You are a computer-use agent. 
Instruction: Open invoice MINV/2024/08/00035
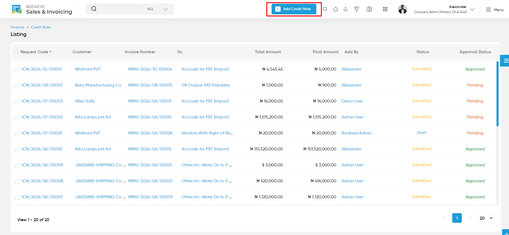(x=150, y=85)
